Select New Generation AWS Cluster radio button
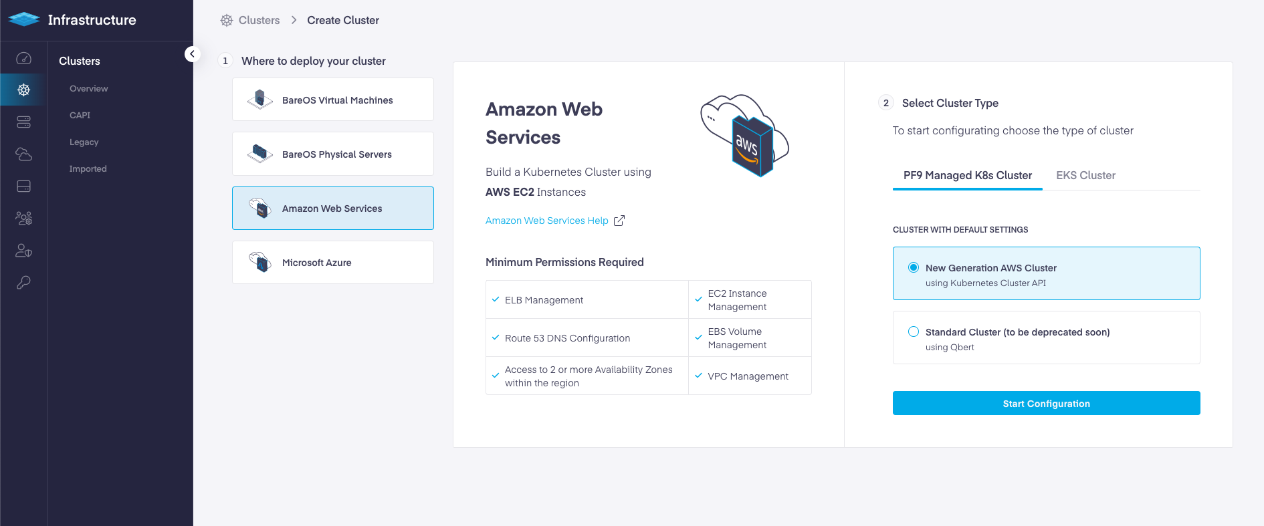Screen dimensions: 1264x526 tap(914, 267)
